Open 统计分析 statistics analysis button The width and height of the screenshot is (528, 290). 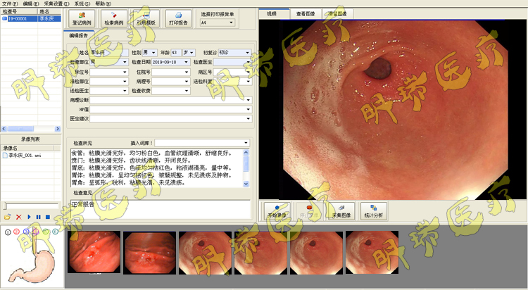click(374, 211)
